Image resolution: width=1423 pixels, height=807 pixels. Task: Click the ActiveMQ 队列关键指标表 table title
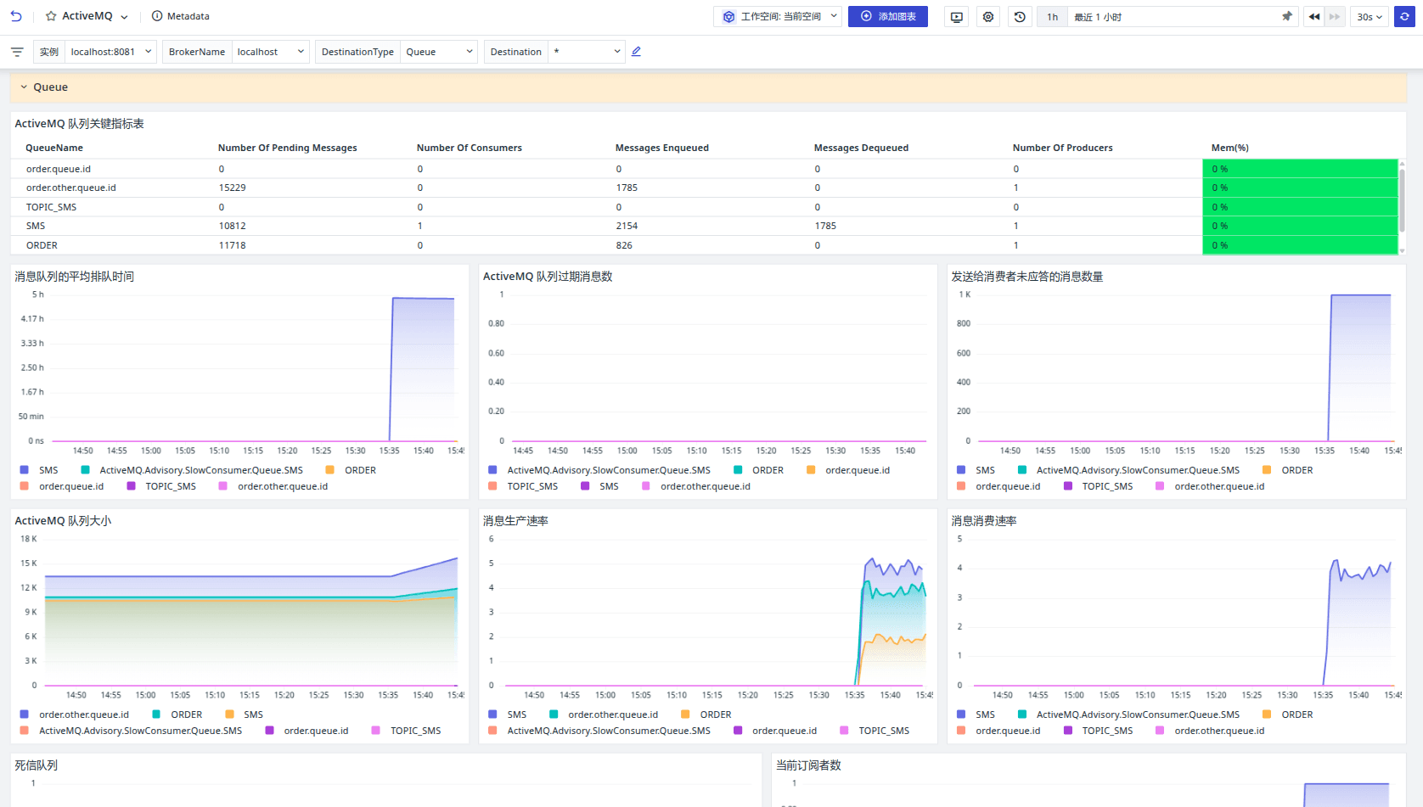[x=79, y=124]
